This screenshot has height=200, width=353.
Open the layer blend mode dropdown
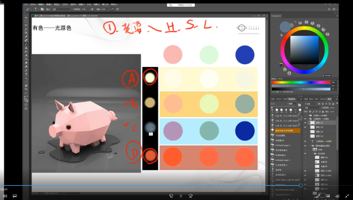tap(313, 108)
